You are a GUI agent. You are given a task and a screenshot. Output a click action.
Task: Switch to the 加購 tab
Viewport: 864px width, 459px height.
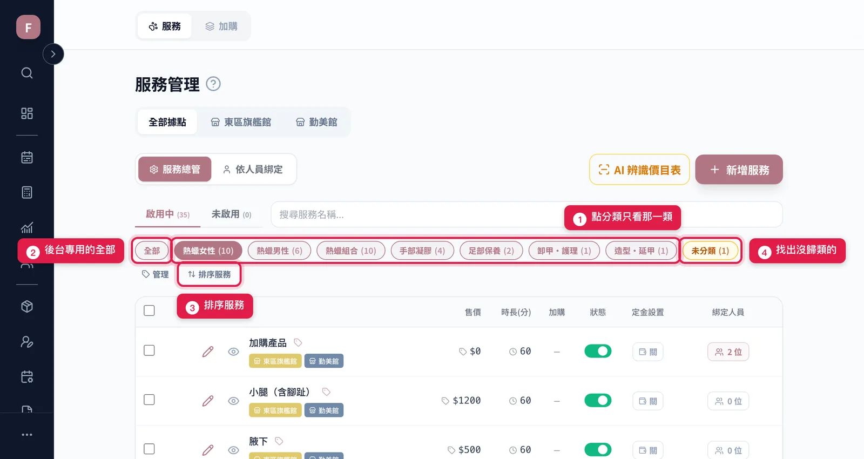tap(221, 26)
